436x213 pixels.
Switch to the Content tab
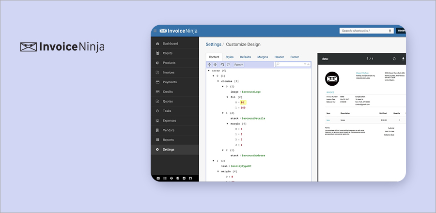click(214, 57)
